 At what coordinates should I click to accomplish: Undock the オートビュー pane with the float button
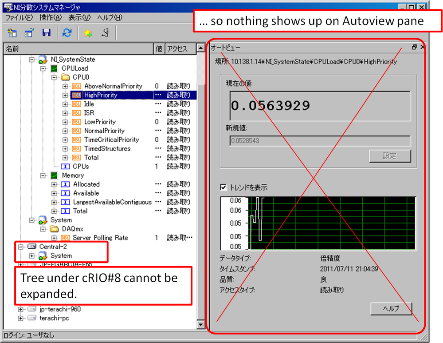[x=414, y=47]
